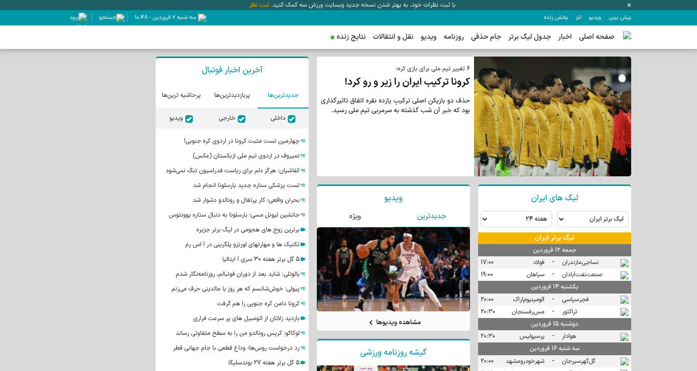
Task: Click the calendar icon beside the date
Action: pyautogui.click(x=202, y=18)
